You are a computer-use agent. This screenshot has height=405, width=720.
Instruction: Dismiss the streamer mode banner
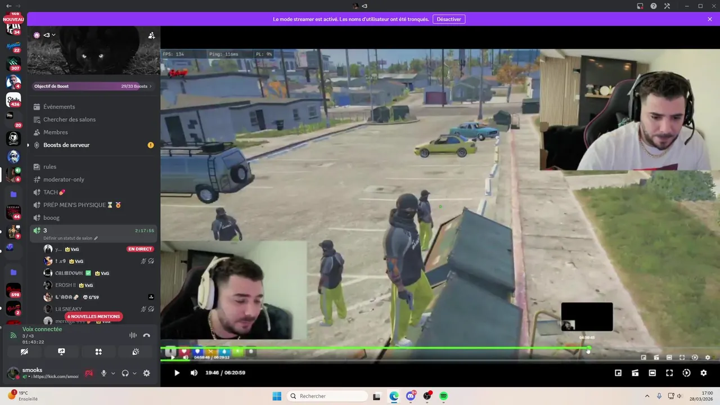[710, 19]
